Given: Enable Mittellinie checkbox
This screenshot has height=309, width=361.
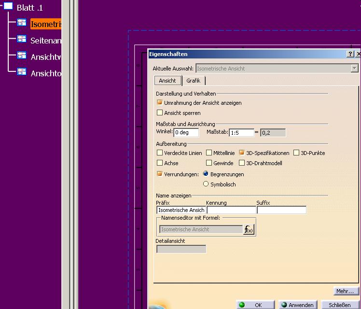Looking at the screenshot, I should coord(209,153).
